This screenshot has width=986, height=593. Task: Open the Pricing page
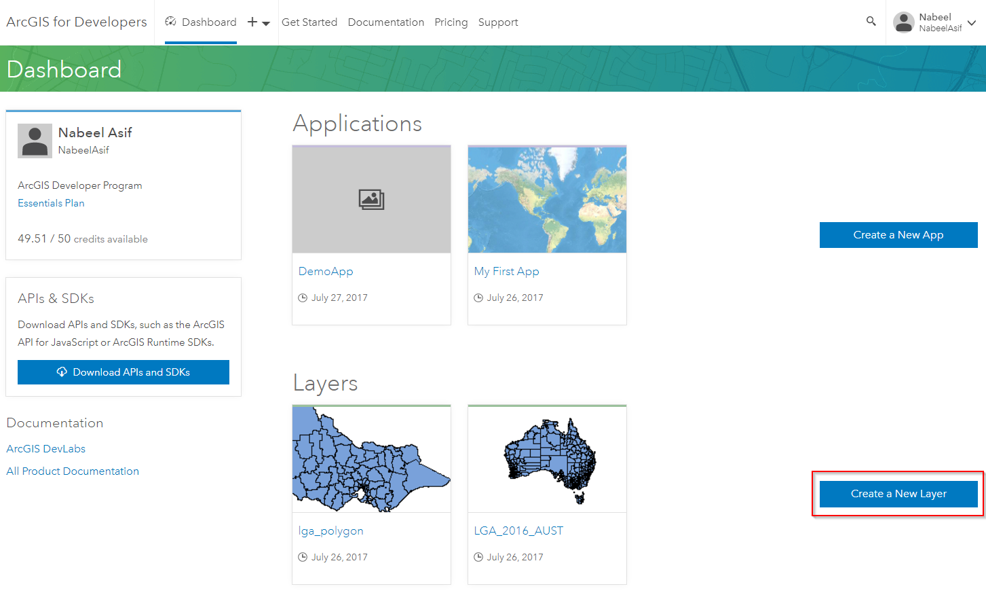(x=451, y=22)
